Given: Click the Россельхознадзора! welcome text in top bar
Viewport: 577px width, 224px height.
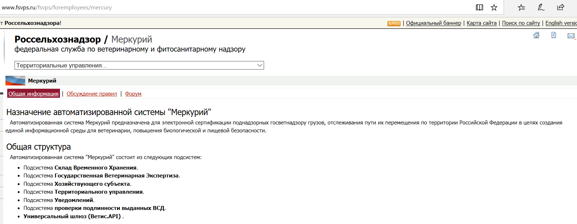Looking at the screenshot, I should [33, 23].
